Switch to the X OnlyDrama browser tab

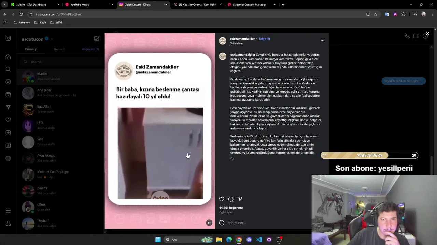click(x=197, y=5)
